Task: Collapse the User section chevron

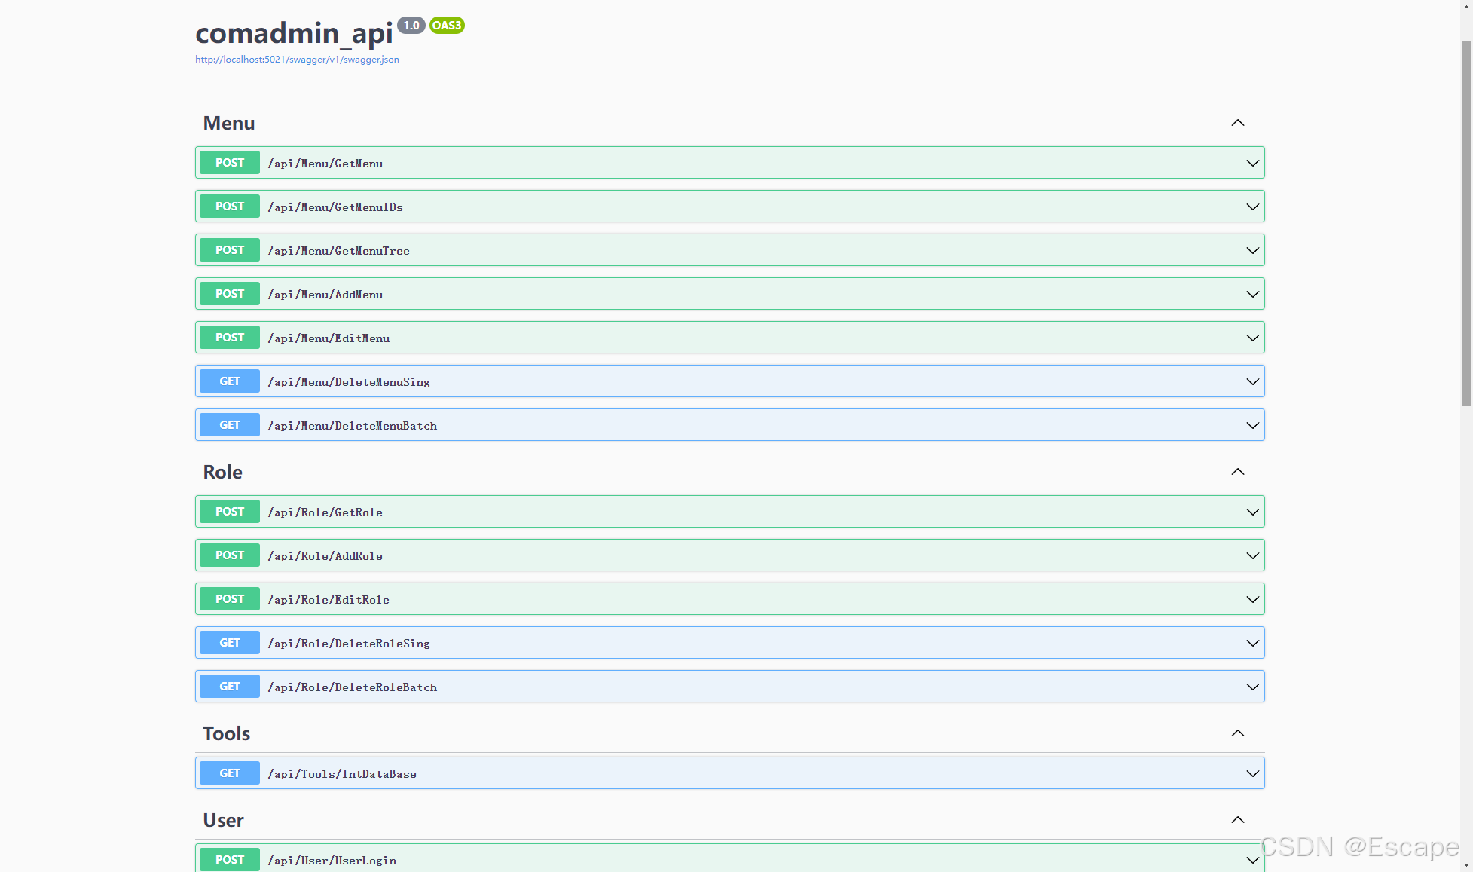Action: point(1237,820)
